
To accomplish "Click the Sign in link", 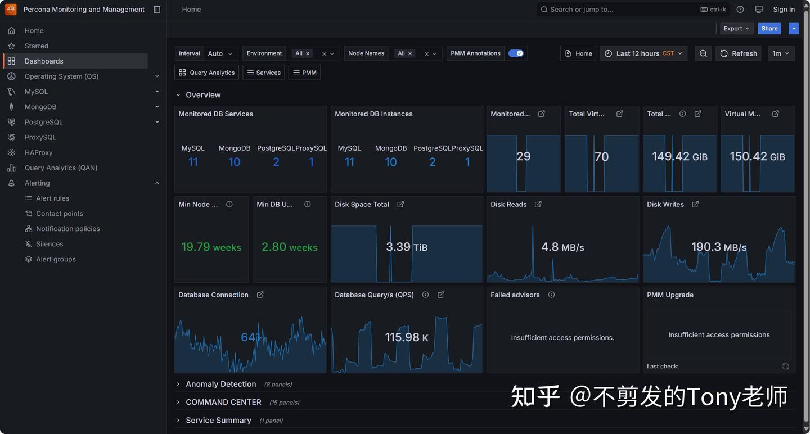I will point(784,10).
